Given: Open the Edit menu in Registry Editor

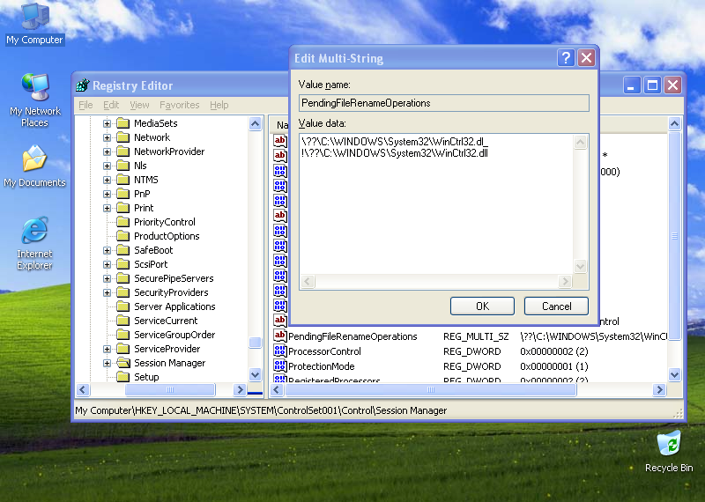Looking at the screenshot, I should (x=111, y=105).
